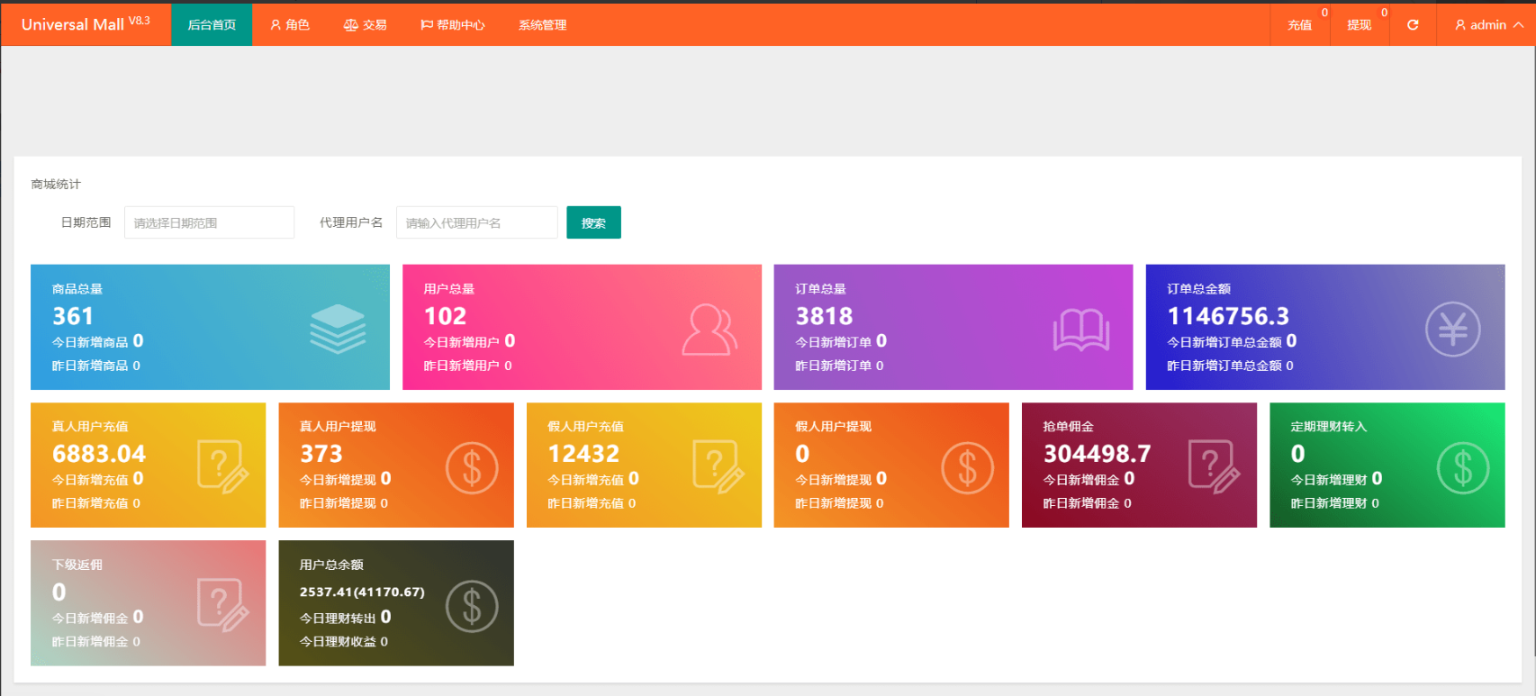Screen dimensions: 1536x696
Task: Click the refresh icon in top bar
Action: 1413,24
